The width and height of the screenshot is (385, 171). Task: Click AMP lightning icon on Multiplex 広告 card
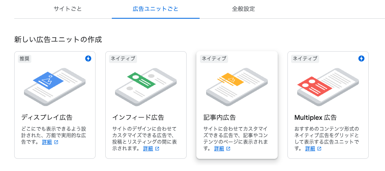pyautogui.click(x=361, y=58)
